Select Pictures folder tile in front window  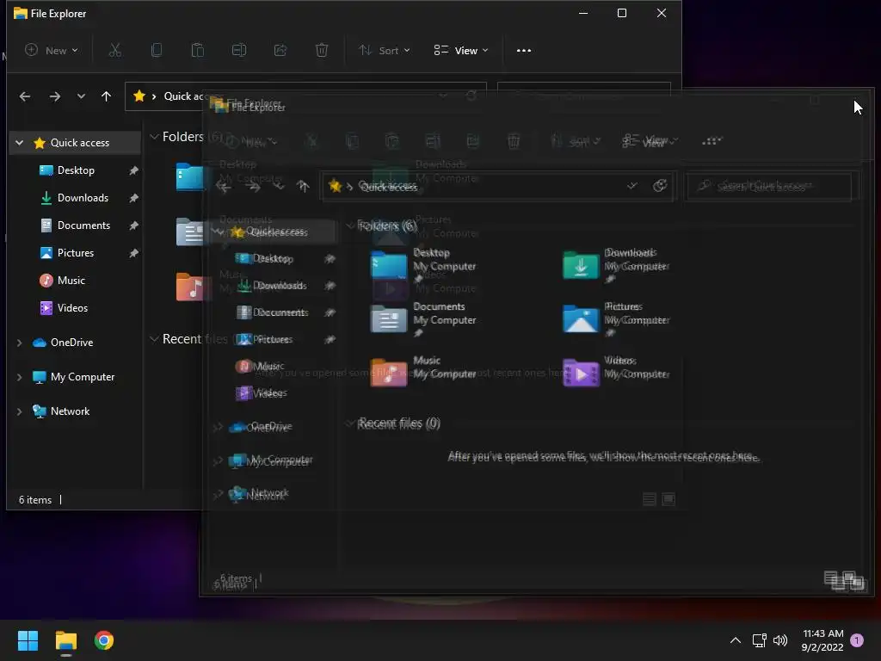click(x=616, y=319)
